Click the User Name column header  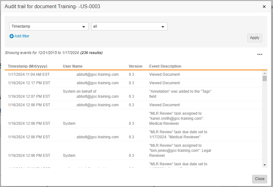click(x=73, y=66)
